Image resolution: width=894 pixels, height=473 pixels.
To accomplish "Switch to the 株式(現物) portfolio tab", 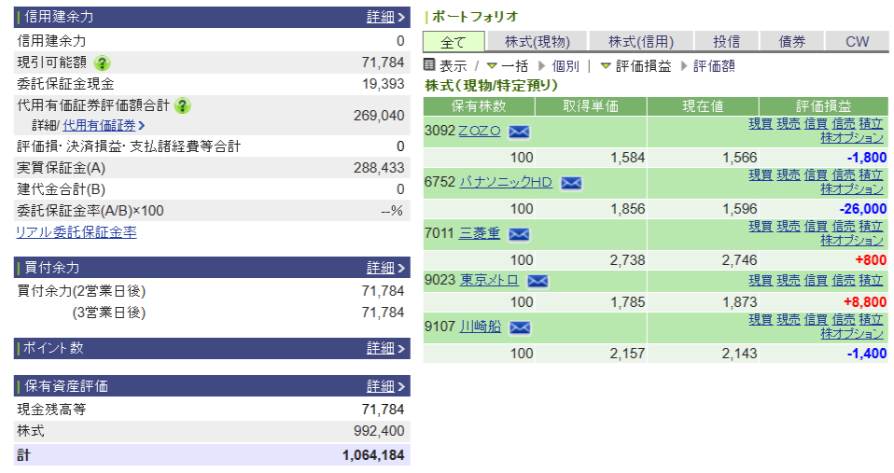I will click(x=537, y=42).
